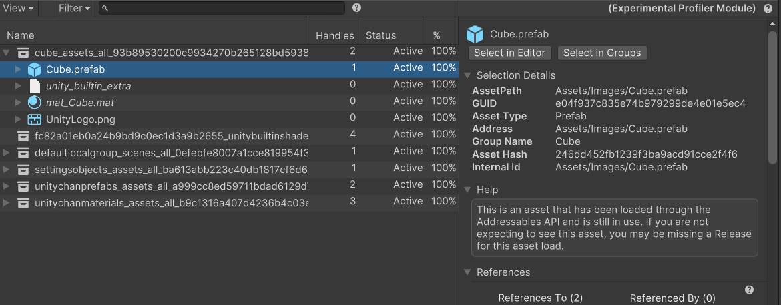This screenshot has width=781, height=305.
Task: Click the cube_assets_all bundle archive icon
Action: point(23,52)
